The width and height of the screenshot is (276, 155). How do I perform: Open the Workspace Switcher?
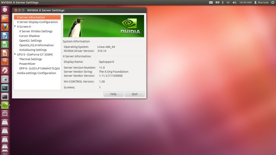coord(5,114)
